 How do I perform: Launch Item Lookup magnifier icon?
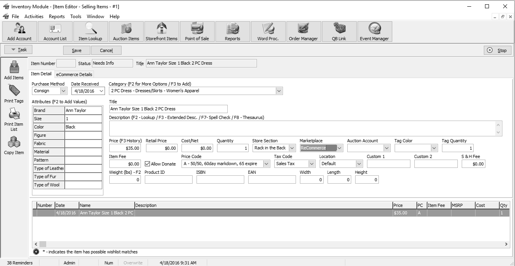click(x=90, y=32)
